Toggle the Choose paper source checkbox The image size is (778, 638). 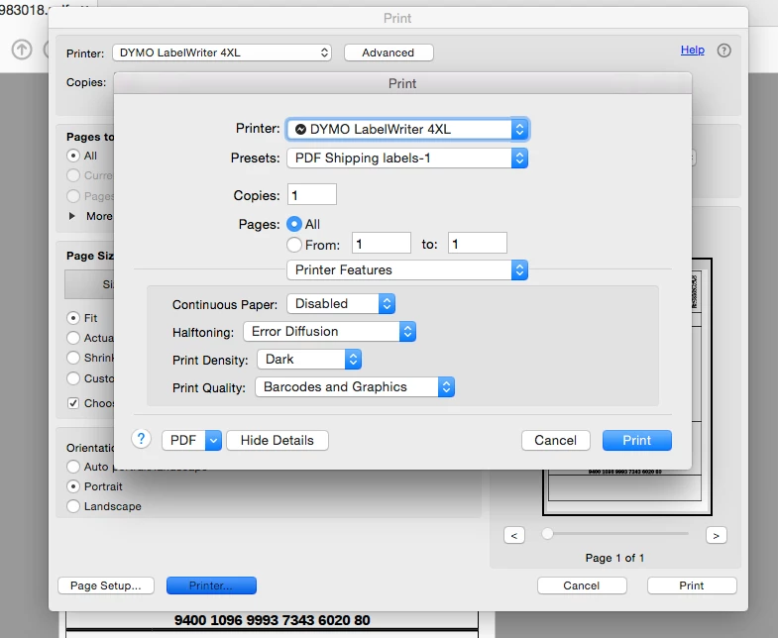tap(73, 403)
